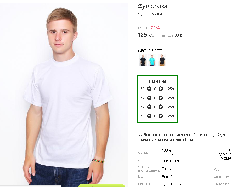
Task: Click the Россия country value
Action: click(x=167, y=169)
